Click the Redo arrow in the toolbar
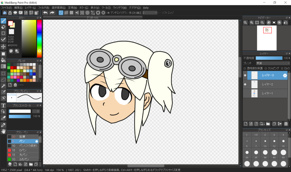 52,13
